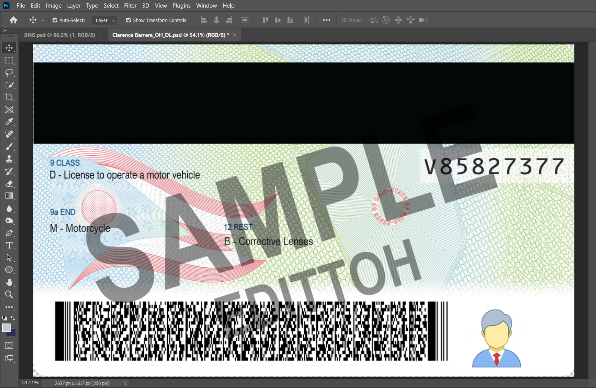Screen dimensions: 596x388
Task: Close the BNG.psd tab
Action: pyautogui.click(x=101, y=35)
